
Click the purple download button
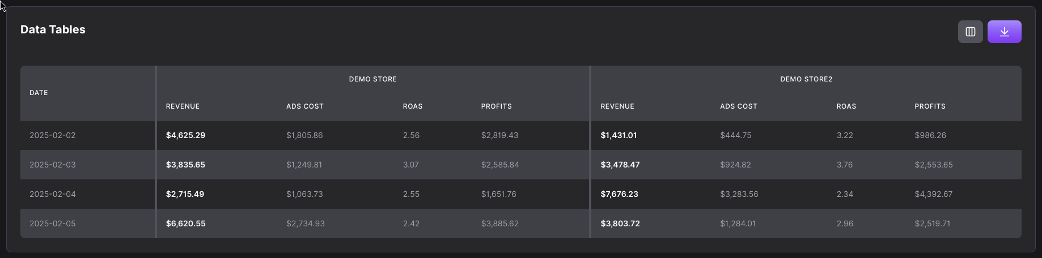click(x=1004, y=32)
